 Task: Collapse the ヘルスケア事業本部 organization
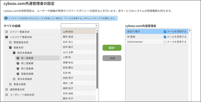coord(7,37)
